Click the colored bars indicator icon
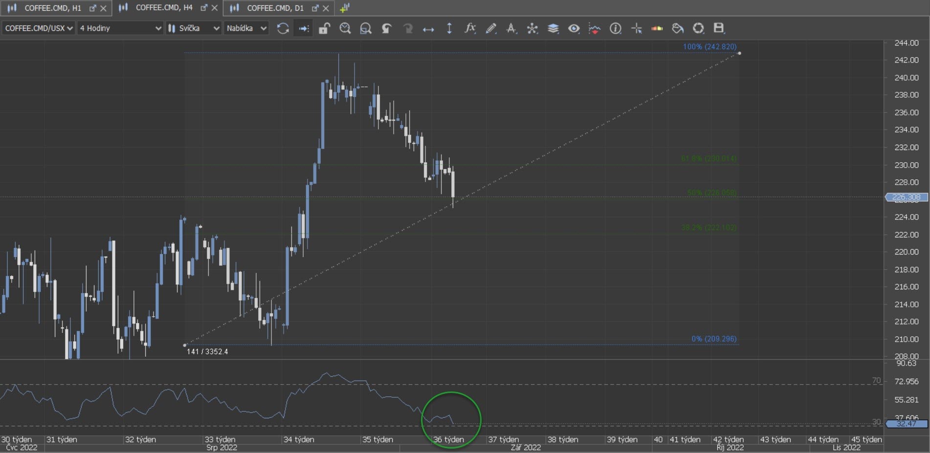The width and height of the screenshot is (930, 453). [657, 28]
